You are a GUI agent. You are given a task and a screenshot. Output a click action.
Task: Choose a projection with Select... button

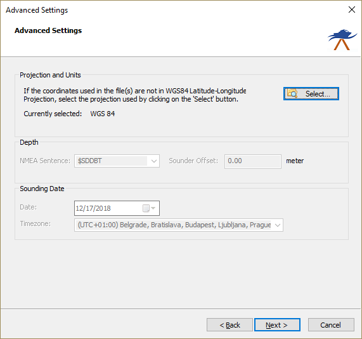(x=311, y=94)
